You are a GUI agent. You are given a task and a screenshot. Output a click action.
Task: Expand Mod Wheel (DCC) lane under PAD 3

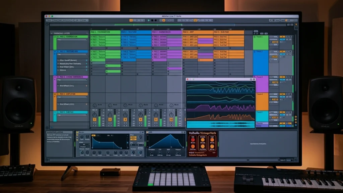click(x=58, y=86)
